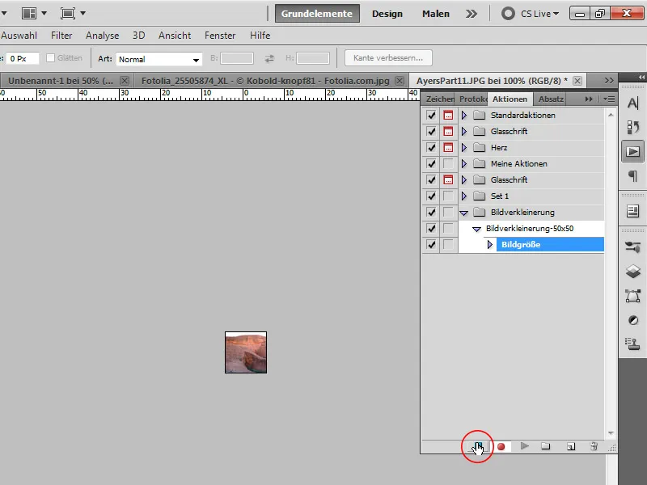Screen dimensions: 647x485
Task: Delete the selected step with trash icon
Action: (594, 446)
